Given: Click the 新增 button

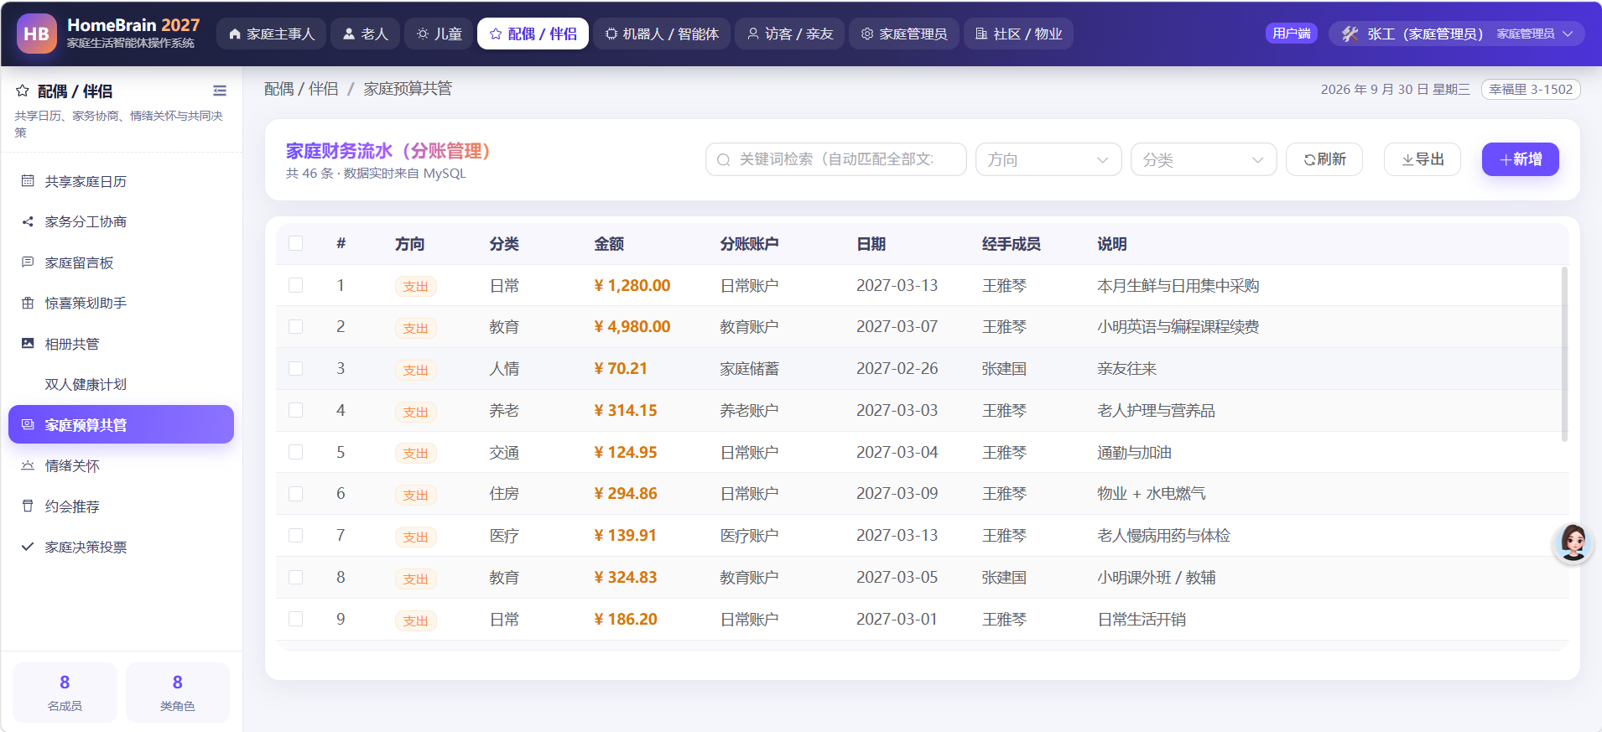Looking at the screenshot, I should [x=1521, y=159].
